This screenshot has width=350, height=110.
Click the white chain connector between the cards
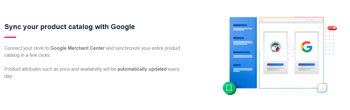click(291, 53)
